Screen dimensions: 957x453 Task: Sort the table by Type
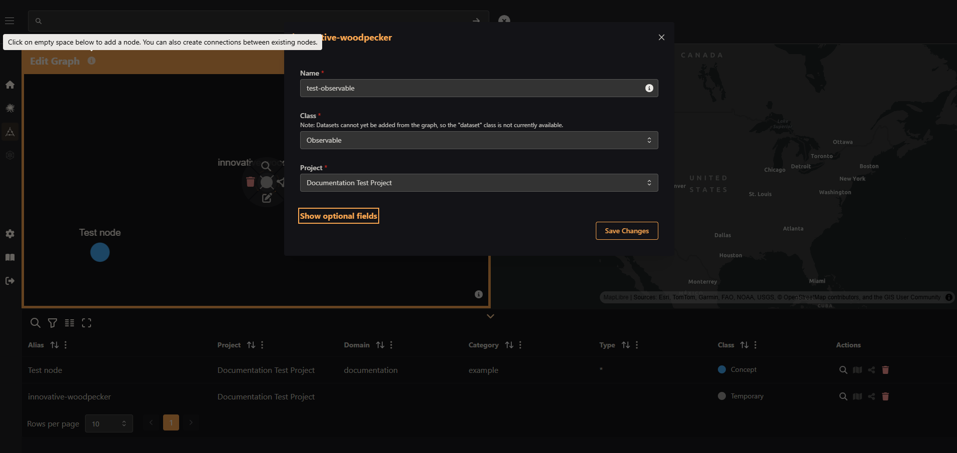[626, 345]
